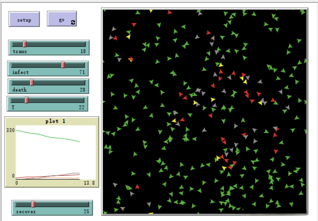Click the recover slider value 25
Screen dimensions: 318x221
(86, 211)
